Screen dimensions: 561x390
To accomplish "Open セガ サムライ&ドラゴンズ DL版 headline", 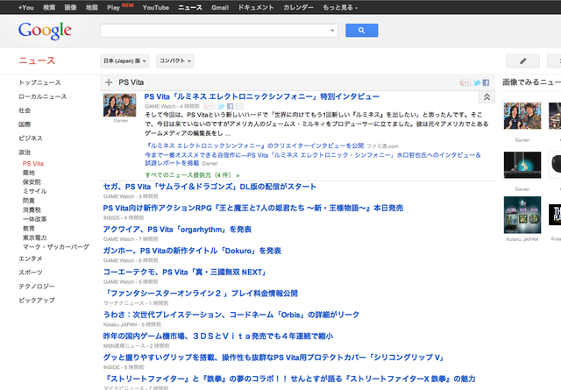I will click(x=209, y=187).
